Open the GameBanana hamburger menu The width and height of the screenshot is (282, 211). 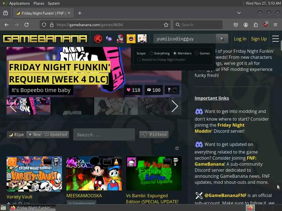coord(275,39)
